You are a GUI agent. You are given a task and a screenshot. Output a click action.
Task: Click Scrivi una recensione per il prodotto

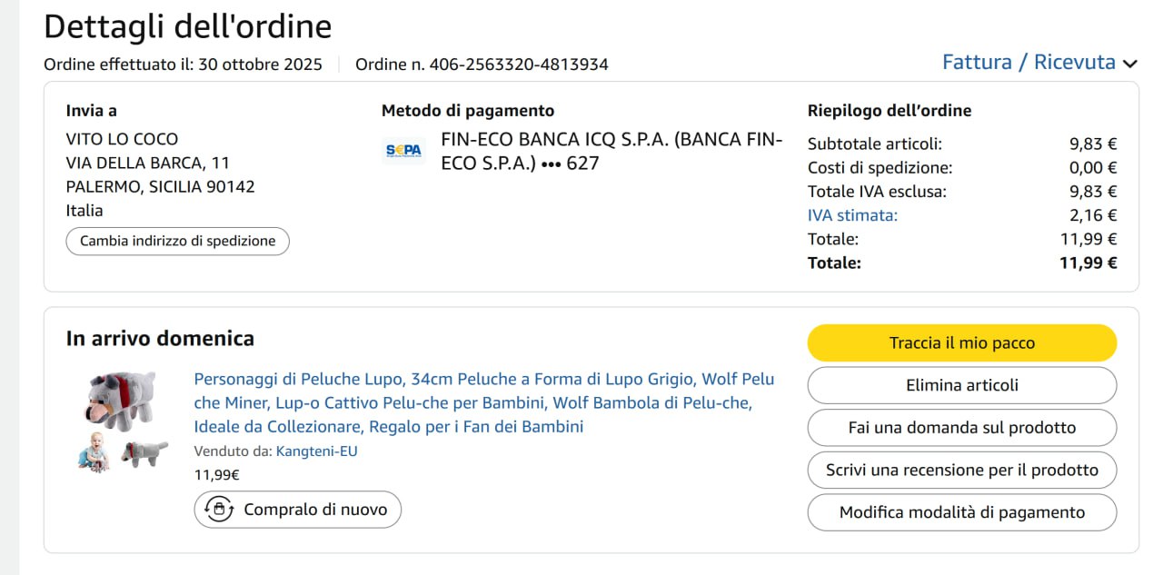pyautogui.click(x=961, y=470)
